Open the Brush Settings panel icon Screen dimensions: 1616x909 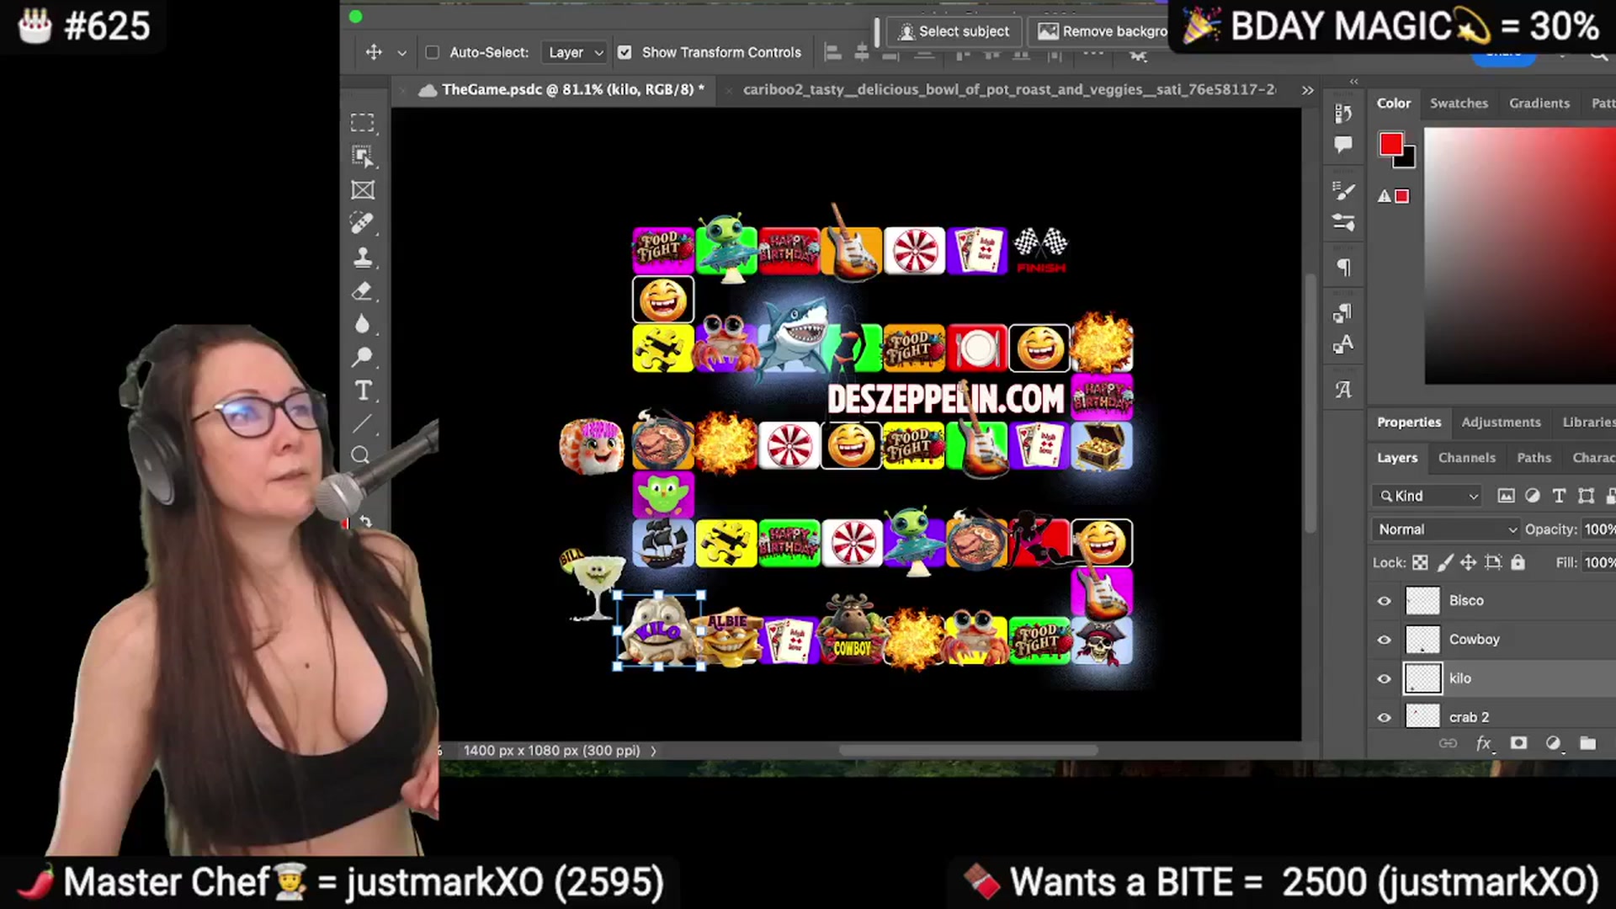click(x=1344, y=222)
